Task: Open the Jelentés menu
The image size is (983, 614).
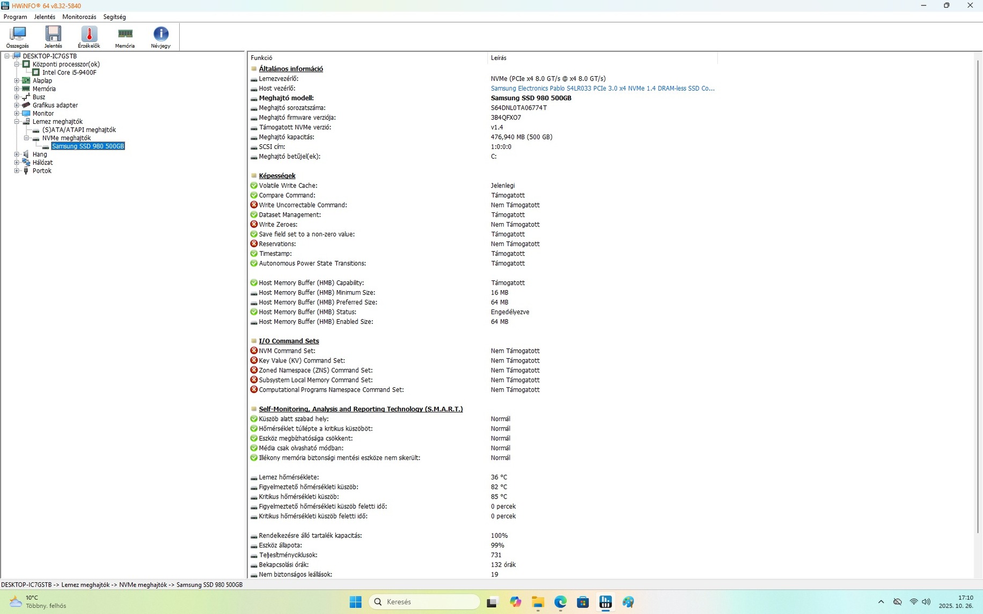Action: pos(45,17)
